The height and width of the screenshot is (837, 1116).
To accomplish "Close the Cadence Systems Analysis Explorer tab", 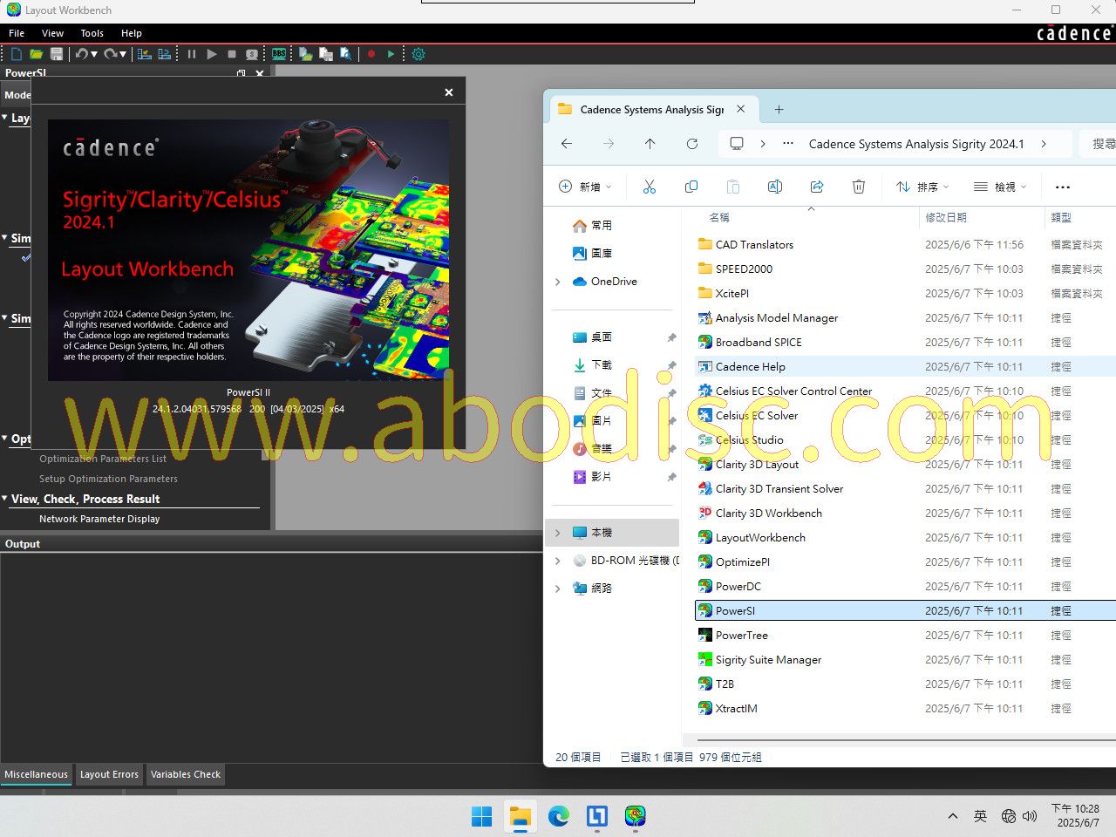I will tap(741, 109).
